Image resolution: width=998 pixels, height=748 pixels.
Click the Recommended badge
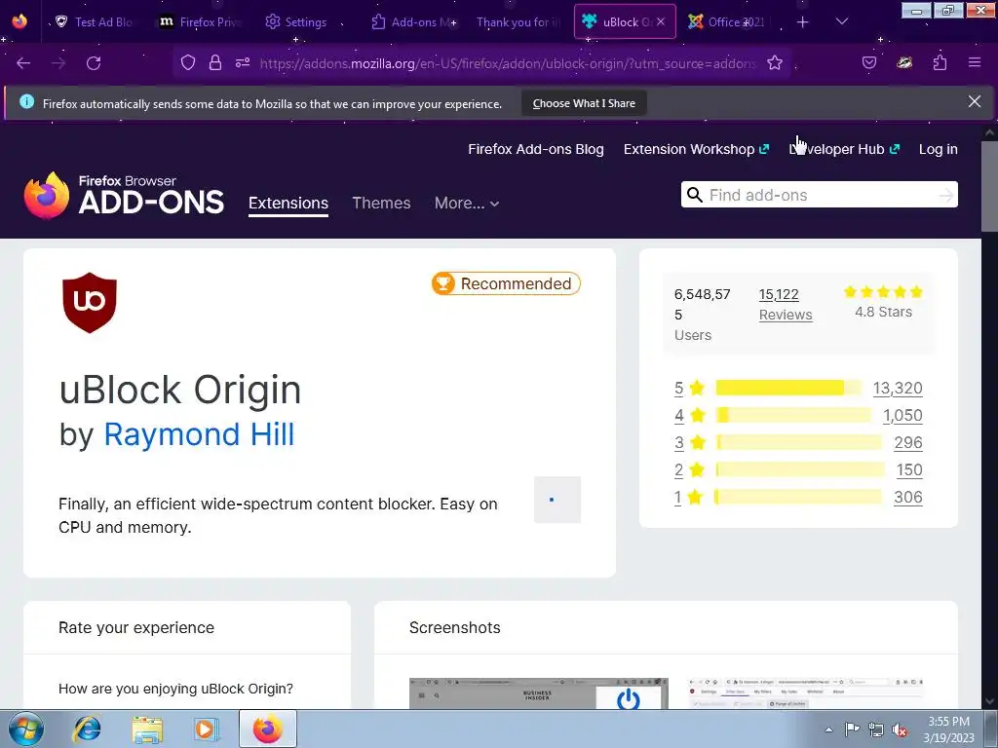click(x=506, y=283)
